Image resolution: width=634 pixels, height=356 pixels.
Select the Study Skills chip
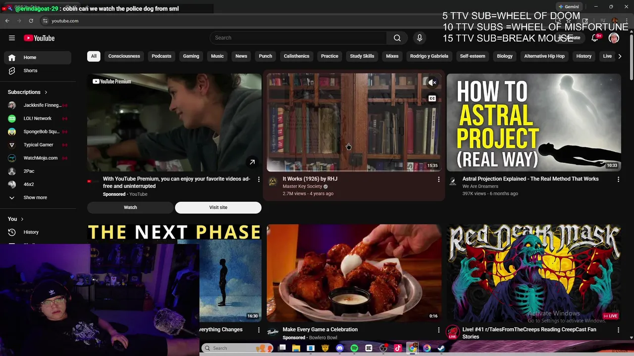[x=362, y=56]
